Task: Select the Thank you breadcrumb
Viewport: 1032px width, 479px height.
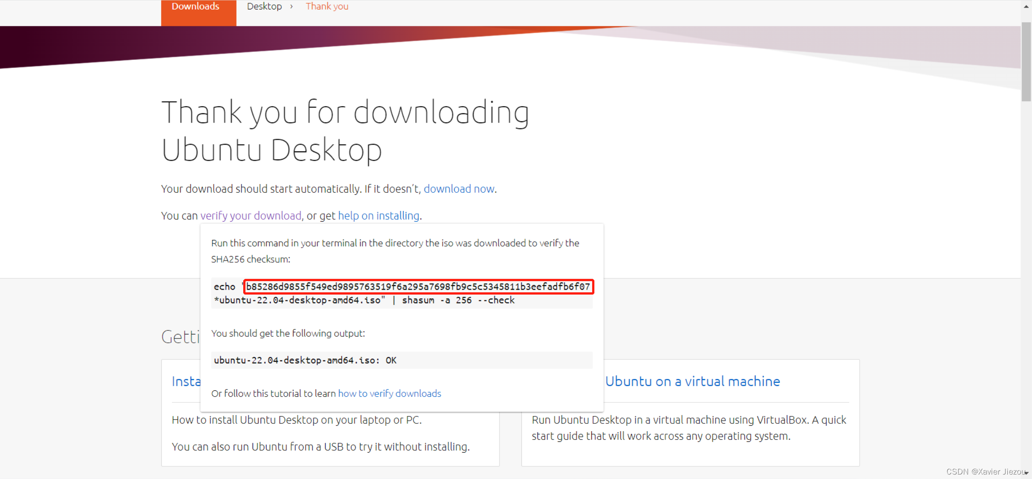Action: pos(327,6)
